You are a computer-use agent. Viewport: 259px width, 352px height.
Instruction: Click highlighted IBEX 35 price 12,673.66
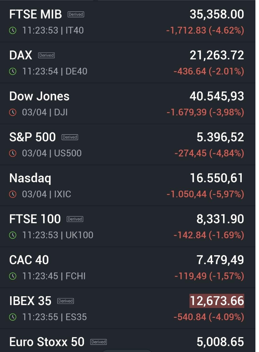(217, 301)
